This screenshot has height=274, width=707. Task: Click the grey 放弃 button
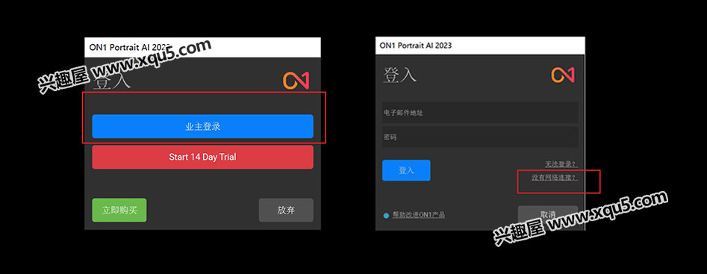coord(286,210)
